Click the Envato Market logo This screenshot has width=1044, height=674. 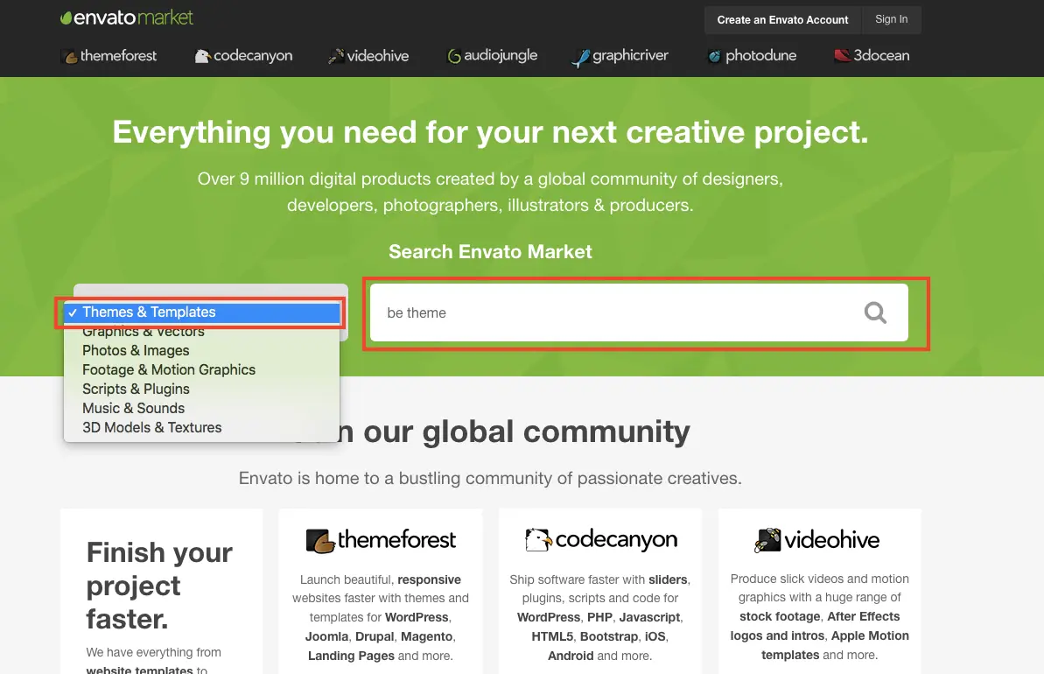click(127, 18)
